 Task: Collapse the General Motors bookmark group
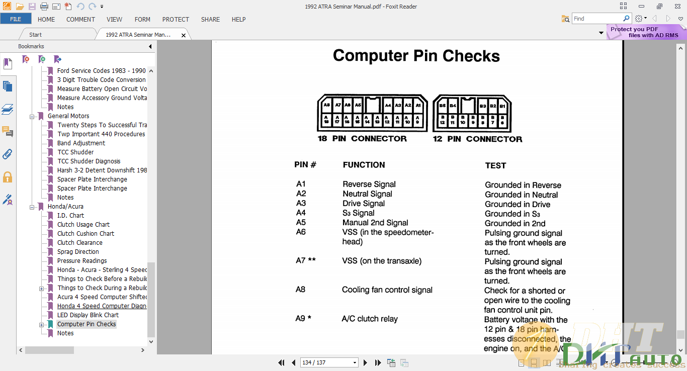click(32, 116)
